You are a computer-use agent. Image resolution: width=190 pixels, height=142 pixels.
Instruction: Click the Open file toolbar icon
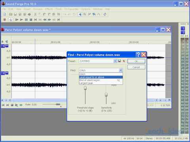point(11,14)
